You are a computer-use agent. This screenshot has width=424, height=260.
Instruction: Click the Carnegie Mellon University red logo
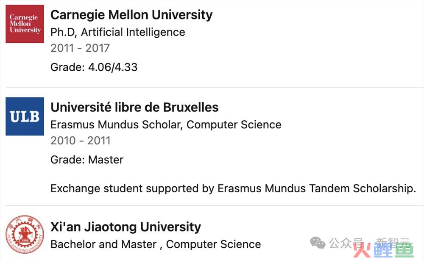(x=25, y=24)
